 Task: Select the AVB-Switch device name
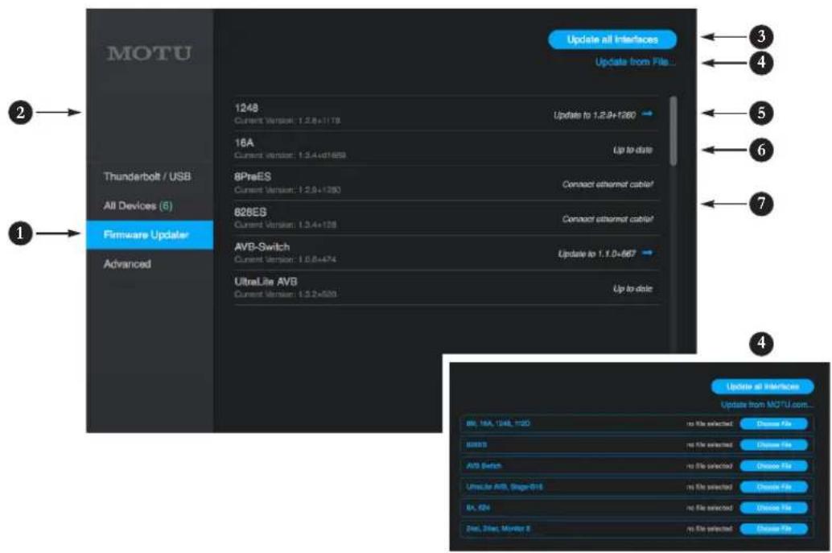262,247
